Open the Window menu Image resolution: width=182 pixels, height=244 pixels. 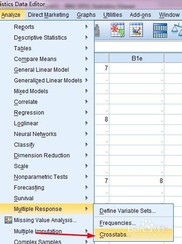[169, 15]
